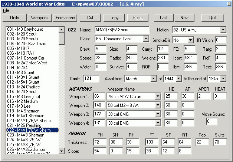This screenshot has height=162, width=233.
Task: Select 012 - M5A1 Stuart
Action: pos(32,82)
